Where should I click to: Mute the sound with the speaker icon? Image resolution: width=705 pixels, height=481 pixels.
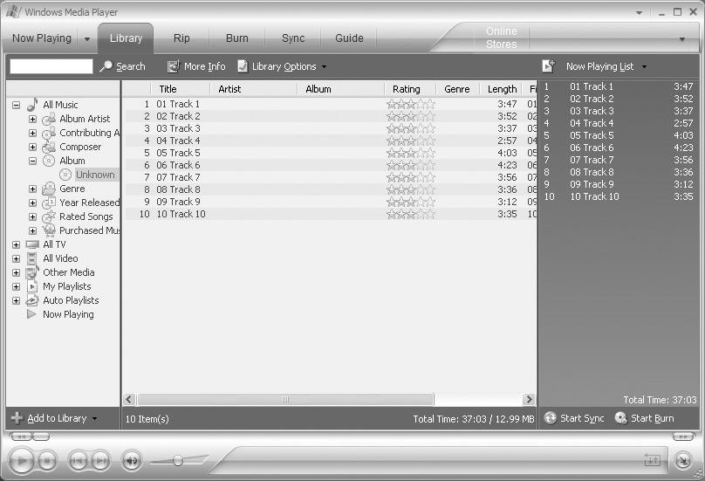click(x=132, y=461)
